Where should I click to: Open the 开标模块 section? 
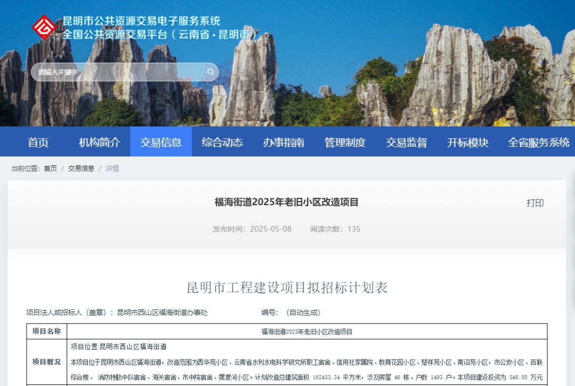467,142
